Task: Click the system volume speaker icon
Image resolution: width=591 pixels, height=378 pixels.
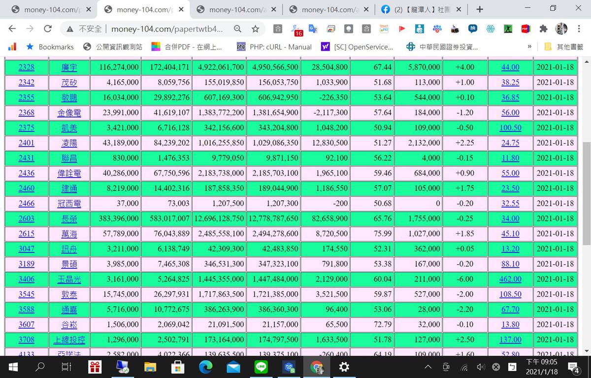Action: [481, 367]
